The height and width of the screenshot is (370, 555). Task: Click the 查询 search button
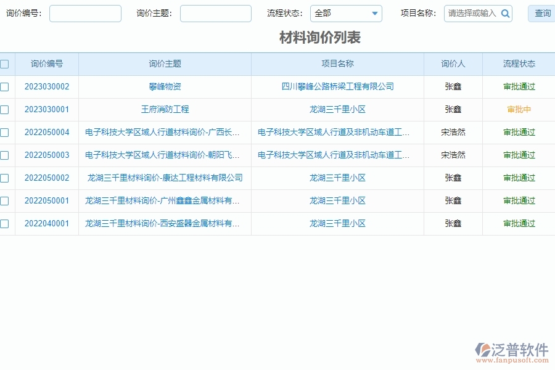542,13
